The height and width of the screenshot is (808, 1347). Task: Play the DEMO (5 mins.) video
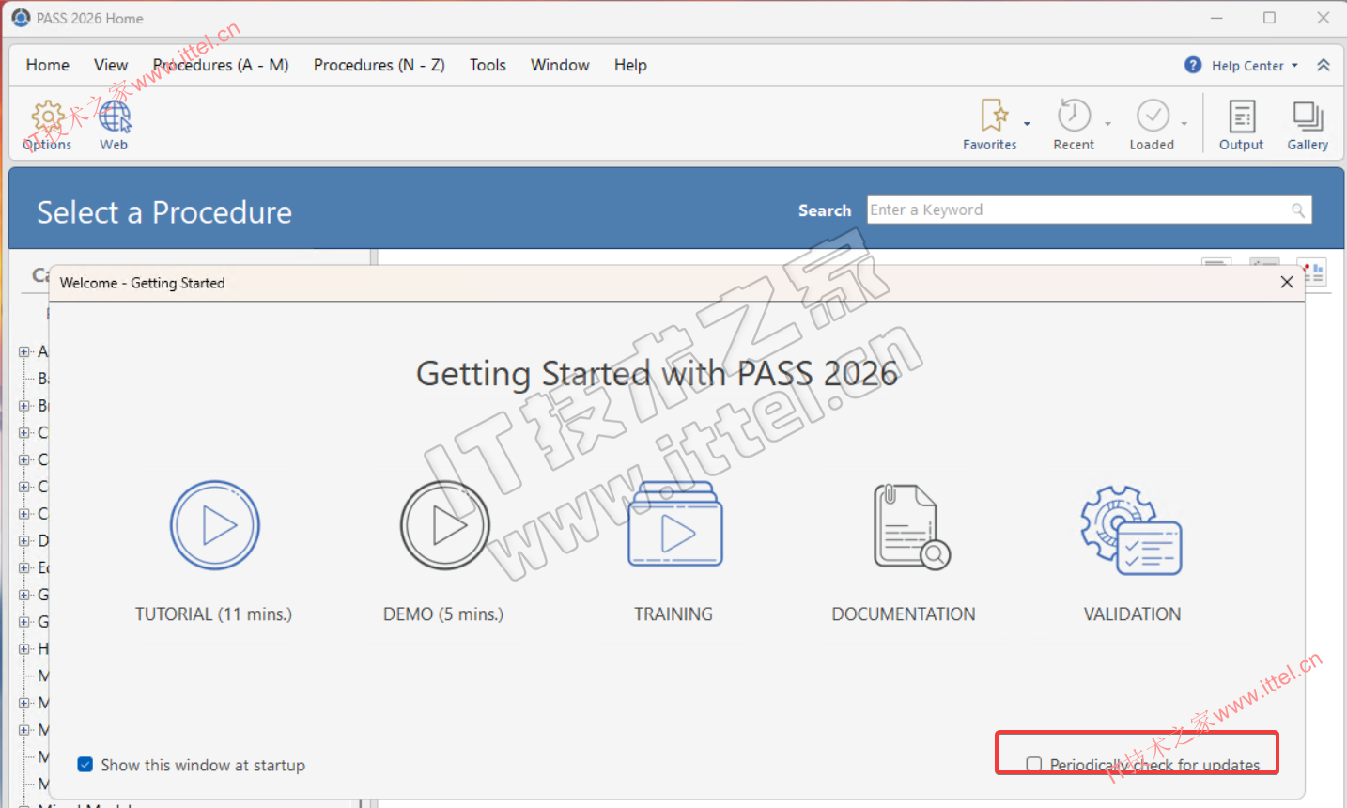[x=445, y=525]
